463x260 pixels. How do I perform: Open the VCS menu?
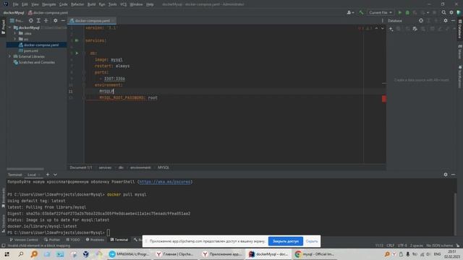pos(124,4)
